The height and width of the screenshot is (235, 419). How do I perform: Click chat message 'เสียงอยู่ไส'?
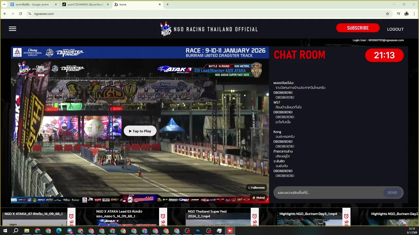[x=282, y=156]
